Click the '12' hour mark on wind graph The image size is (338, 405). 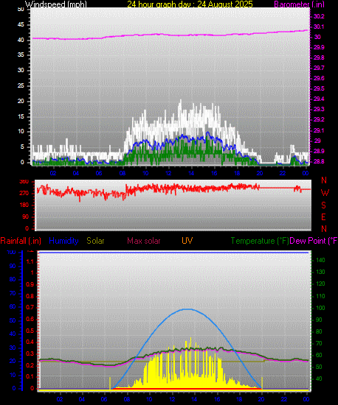pyautogui.click(x=168, y=173)
